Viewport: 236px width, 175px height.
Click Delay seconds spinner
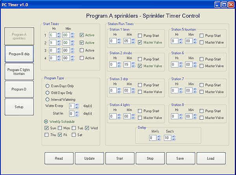pyautogui.click(x=173, y=138)
